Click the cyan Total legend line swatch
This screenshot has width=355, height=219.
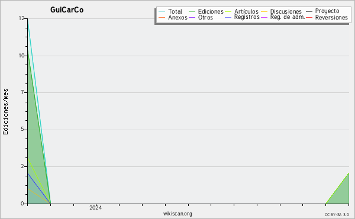pyautogui.click(x=162, y=11)
